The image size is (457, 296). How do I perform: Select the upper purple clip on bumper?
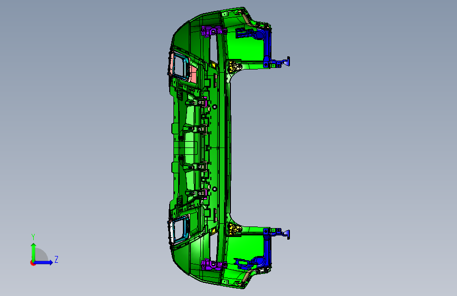tap(213, 31)
